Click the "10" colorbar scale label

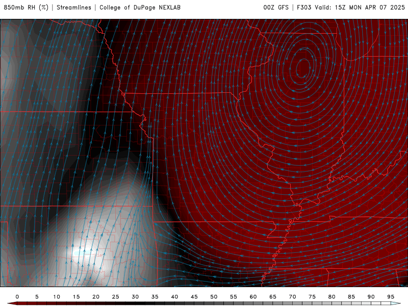(57, 297)
